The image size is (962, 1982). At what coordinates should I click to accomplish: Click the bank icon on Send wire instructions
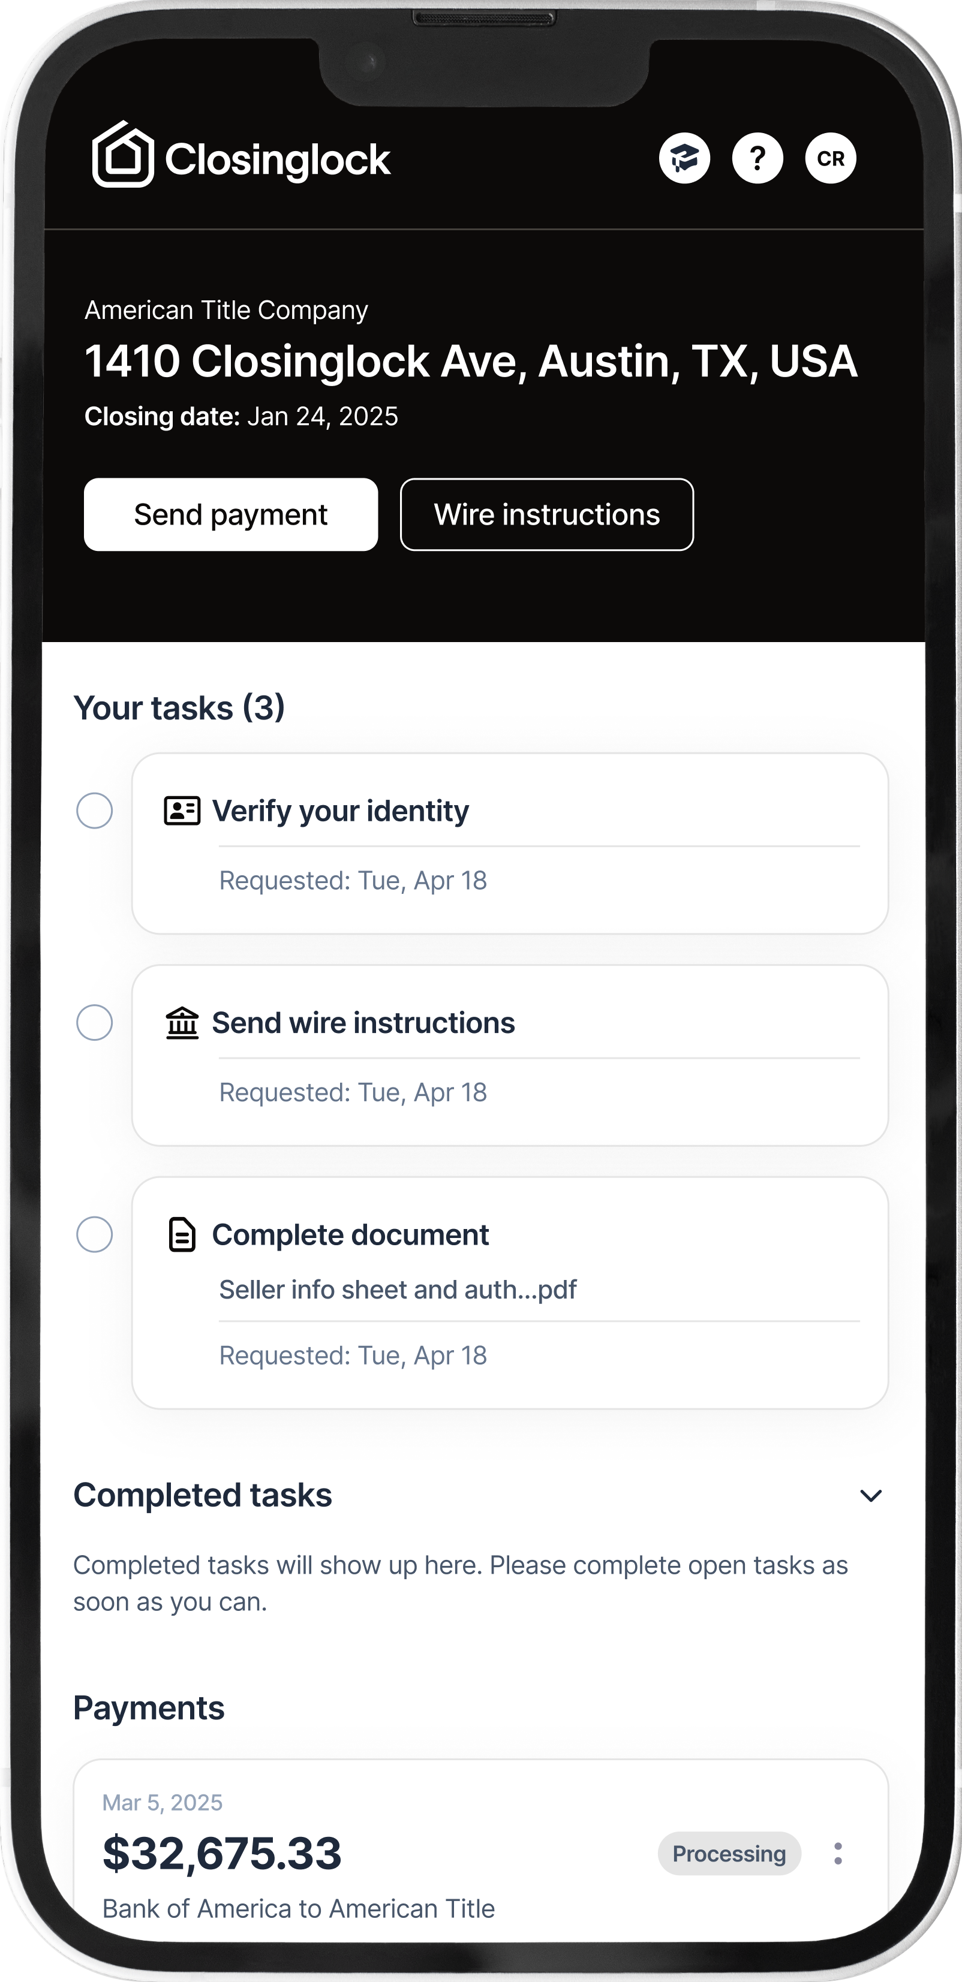(x=182, y=1023)
